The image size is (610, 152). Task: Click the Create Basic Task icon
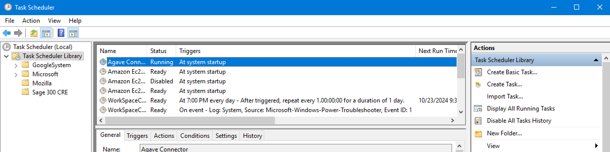(x=478, y=72)
